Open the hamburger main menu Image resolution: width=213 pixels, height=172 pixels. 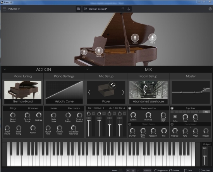pos(5,9)
